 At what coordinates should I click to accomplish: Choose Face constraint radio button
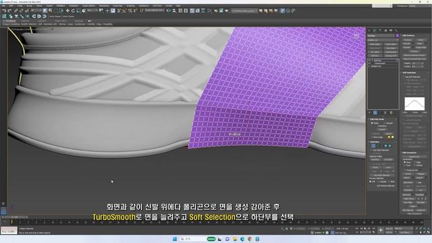click(x=405, y=165)
